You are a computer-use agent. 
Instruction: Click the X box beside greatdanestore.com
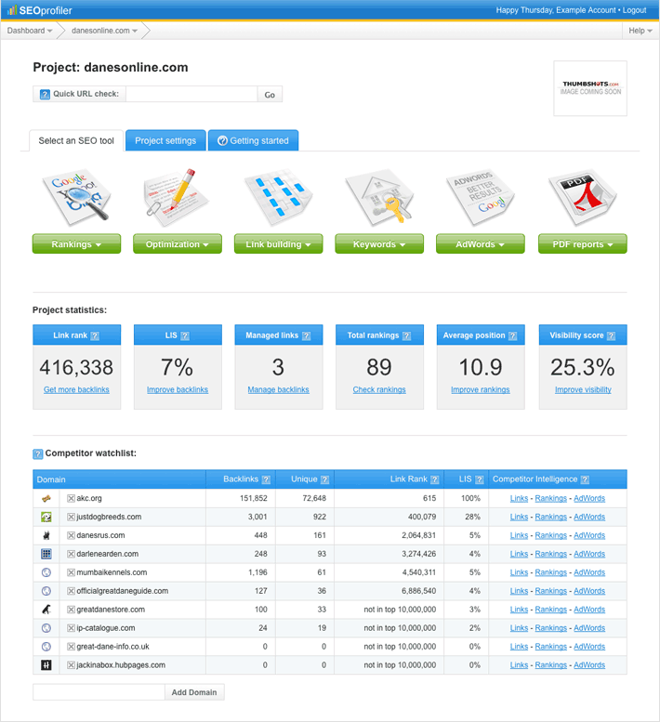[71, 610]
